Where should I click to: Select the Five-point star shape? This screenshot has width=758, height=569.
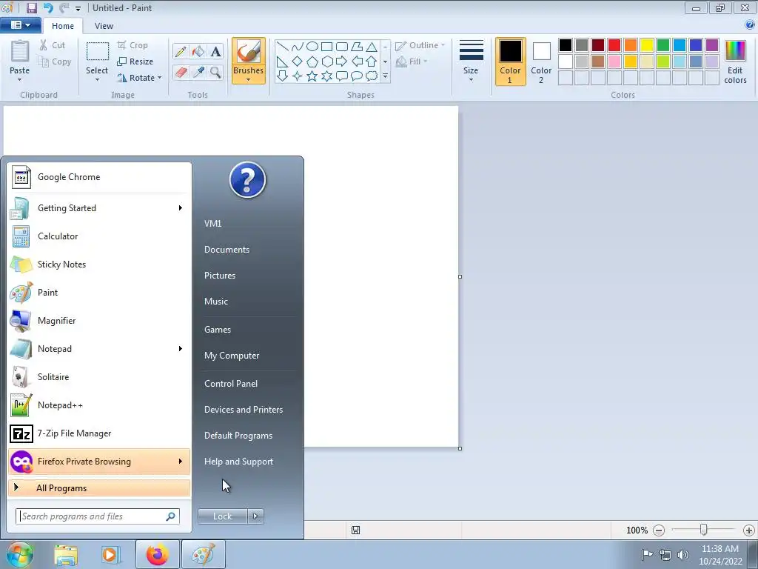coord(312,76)
